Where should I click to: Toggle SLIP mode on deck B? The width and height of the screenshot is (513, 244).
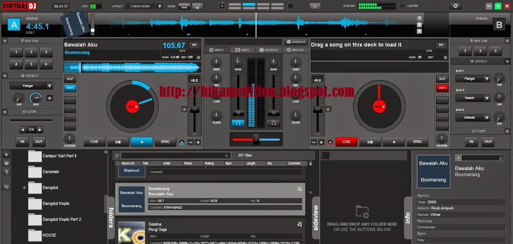point(442,79)
